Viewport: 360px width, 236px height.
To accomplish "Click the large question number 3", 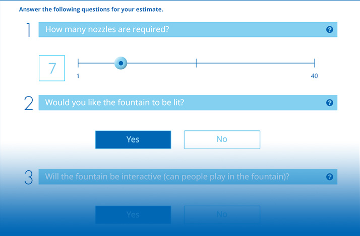I will (x=28, y=177).
